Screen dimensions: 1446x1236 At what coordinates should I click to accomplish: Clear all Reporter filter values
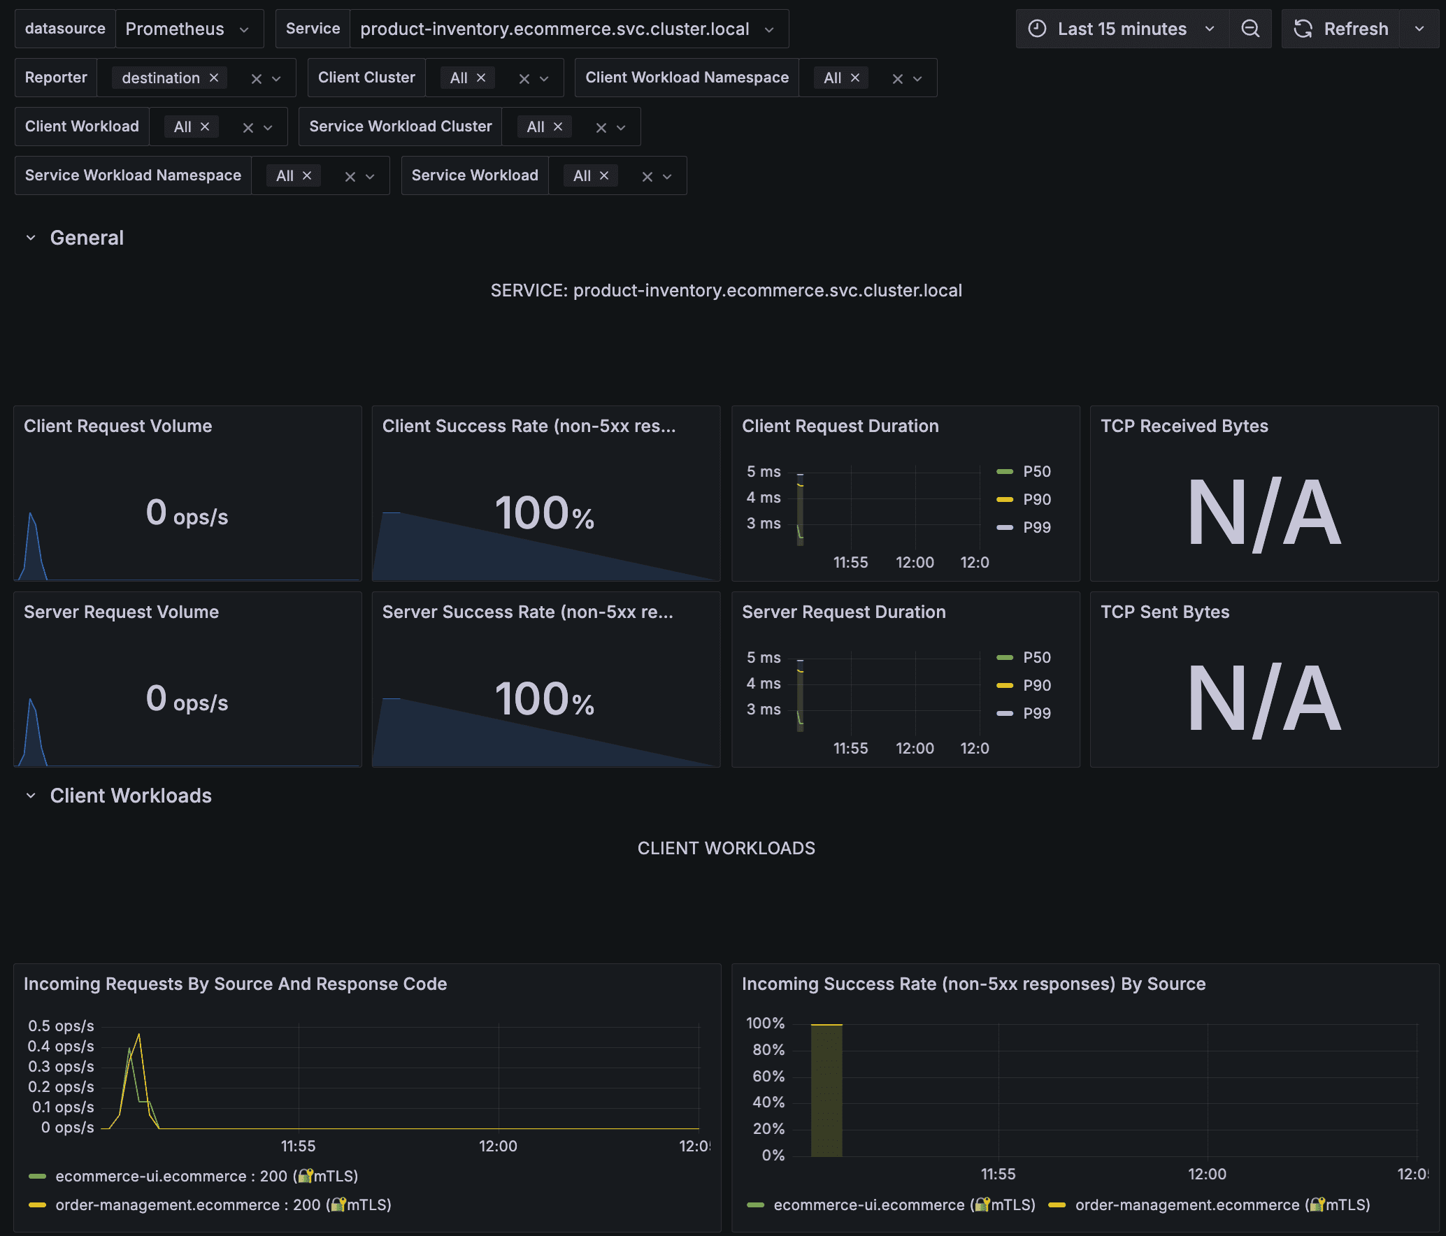pos(257,78)
